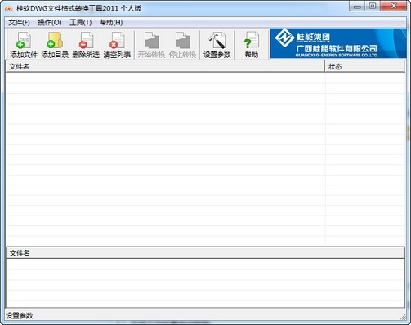
Task: Click the 状态 column header
Action: click(364, 66)
